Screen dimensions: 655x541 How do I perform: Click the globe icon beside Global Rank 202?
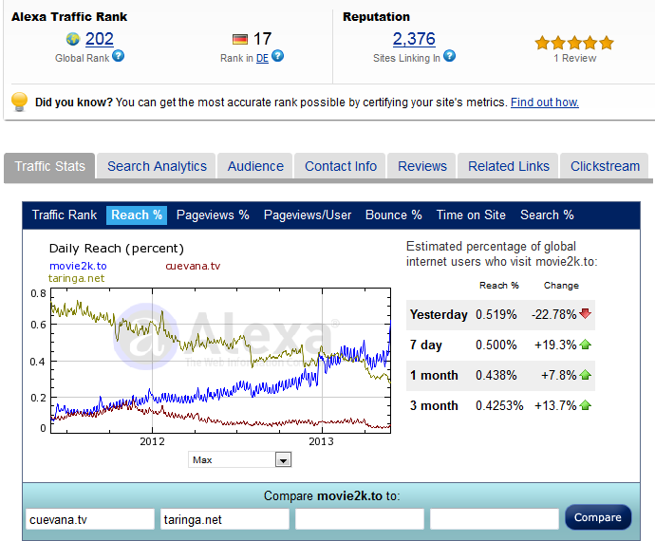73,39
